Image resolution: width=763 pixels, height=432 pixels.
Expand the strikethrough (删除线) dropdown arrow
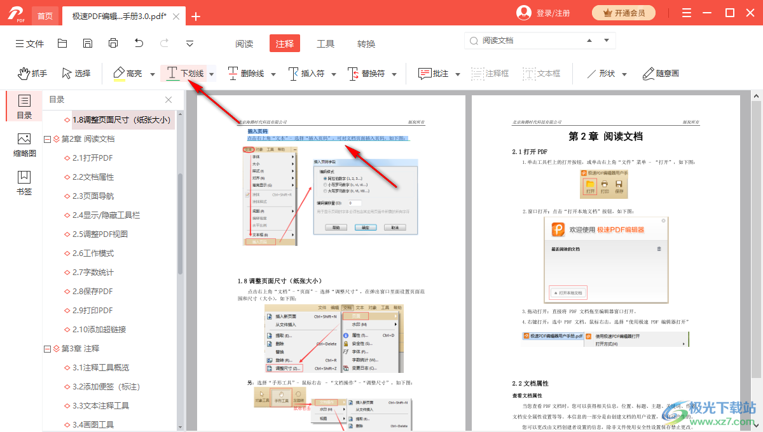pos(273,74)
